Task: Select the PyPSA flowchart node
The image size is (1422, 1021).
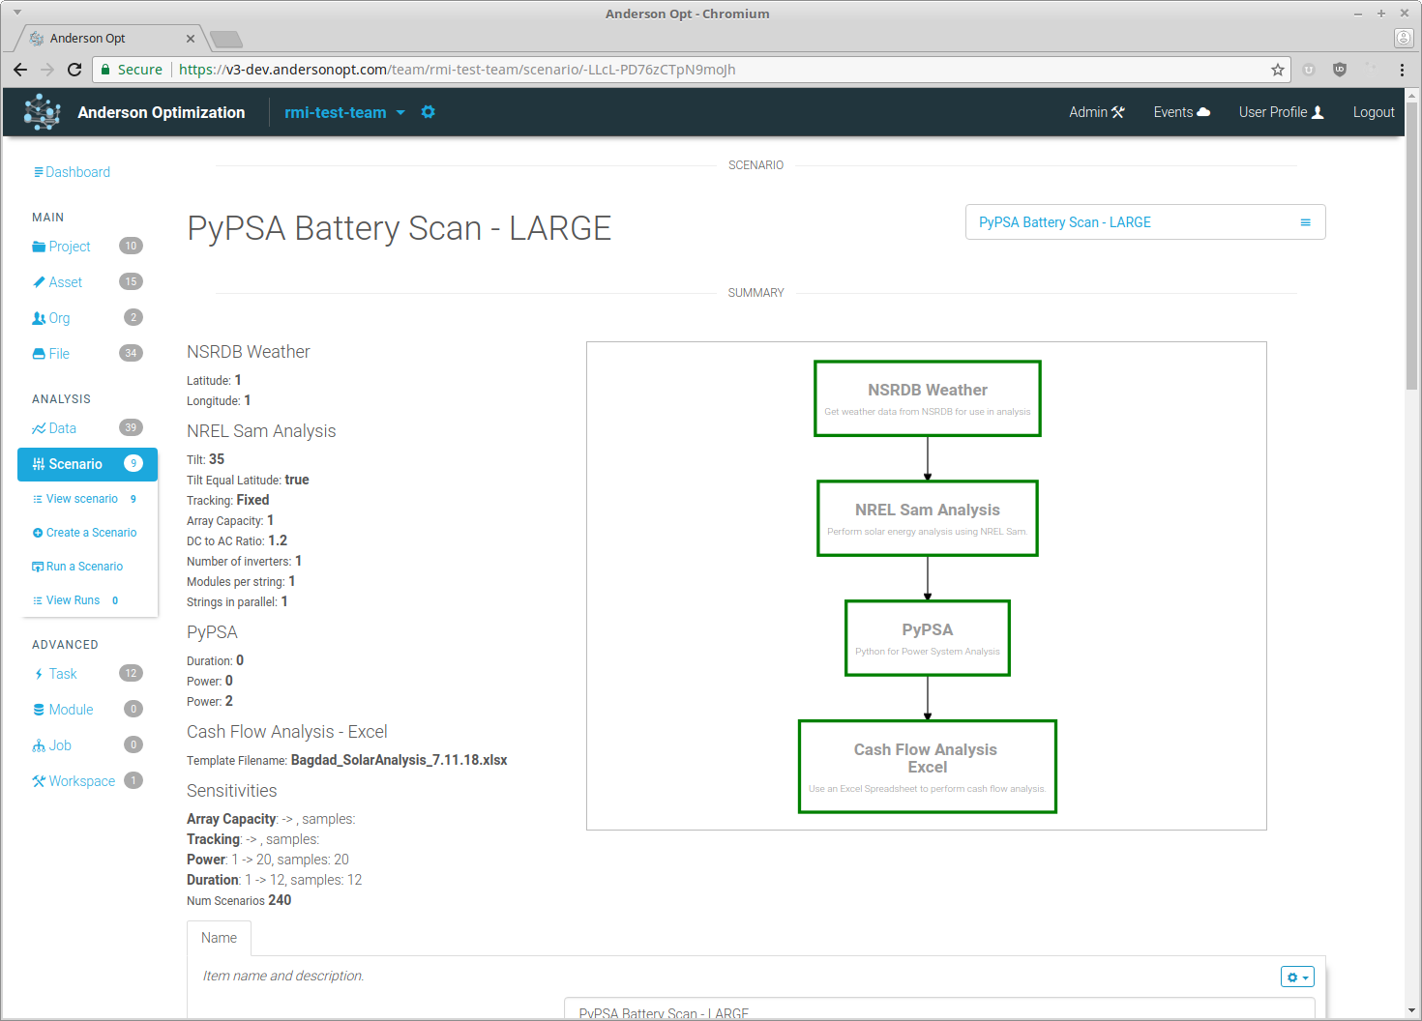Action: pos(928,638)
